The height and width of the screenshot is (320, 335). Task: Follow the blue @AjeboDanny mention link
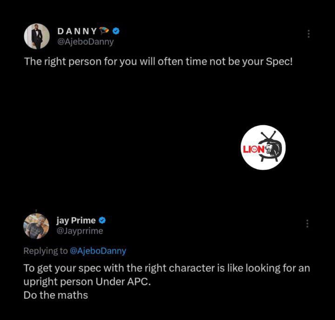click(x=98, y=251)
